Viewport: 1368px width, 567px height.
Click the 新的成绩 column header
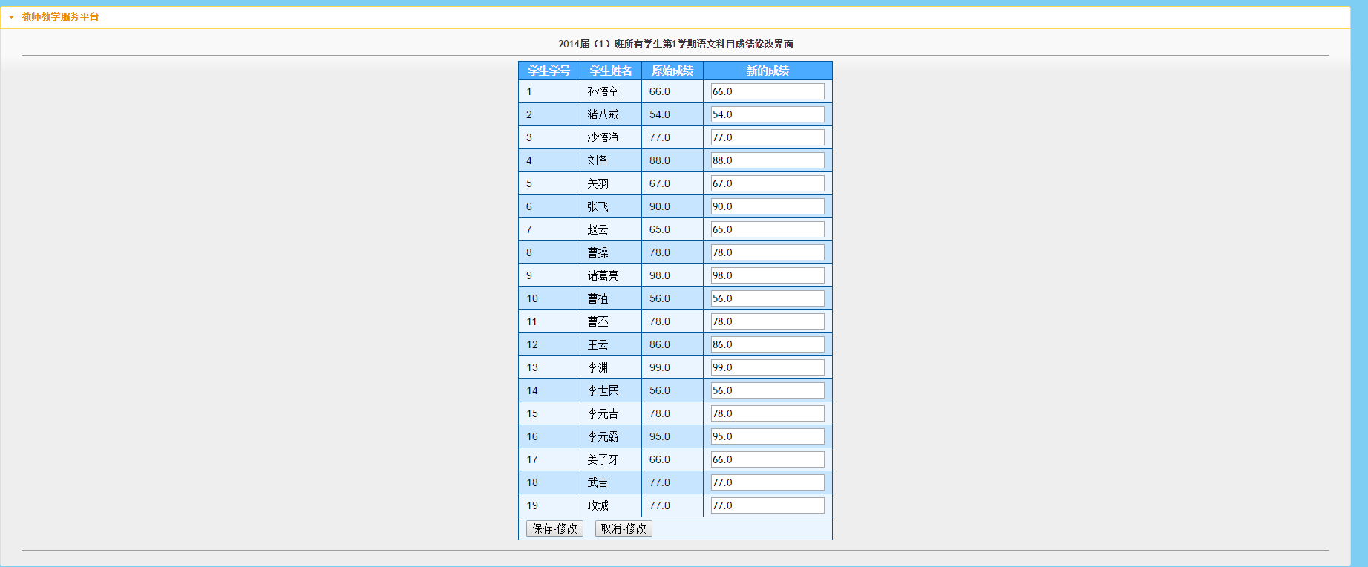[768, 71]
